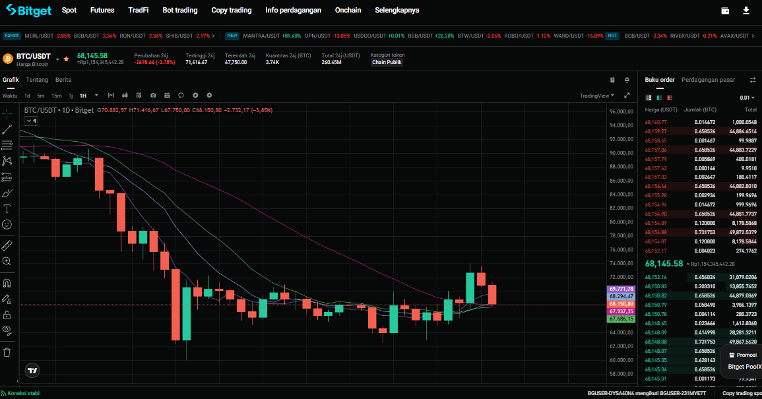The height and width of the screenshot is (399, 762).
Task: Open the Futures menu
Action: (x=102, y=11)
